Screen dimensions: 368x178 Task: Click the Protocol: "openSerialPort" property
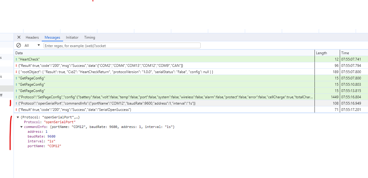pyautogui.click(x=50, y=122)
